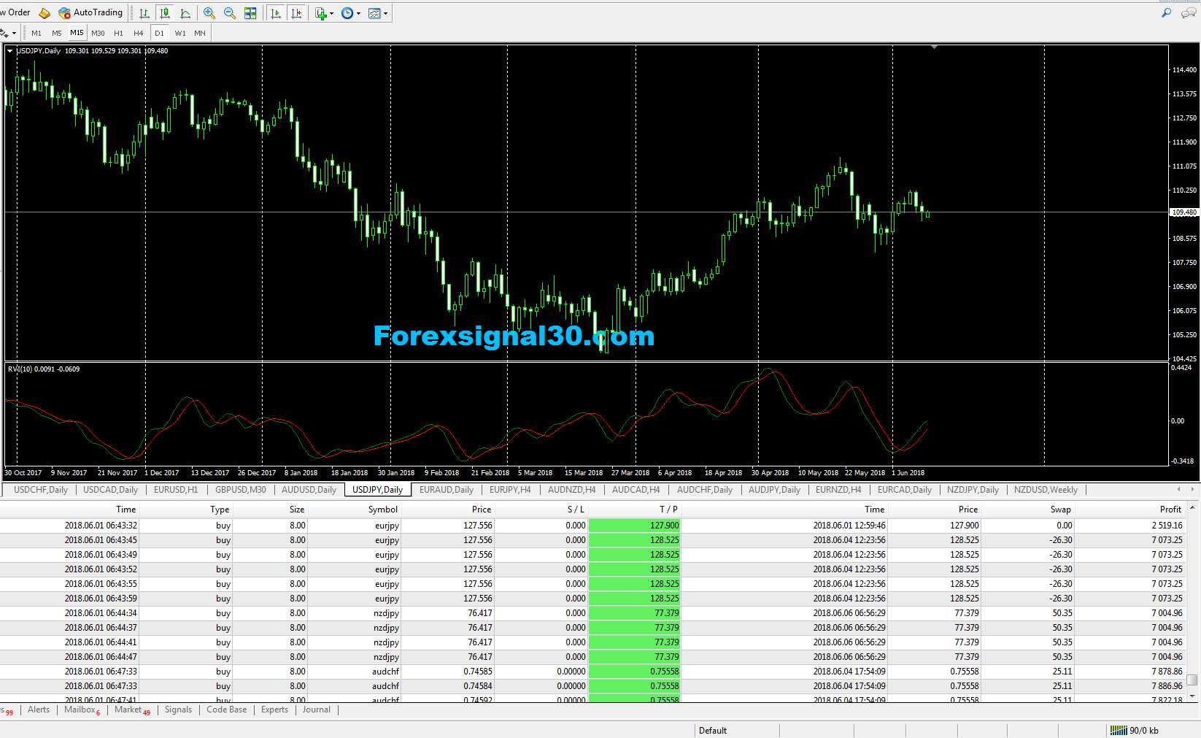1201x738 pixels.
Task: Open the Code Base panel
Action: click(225, 709)
